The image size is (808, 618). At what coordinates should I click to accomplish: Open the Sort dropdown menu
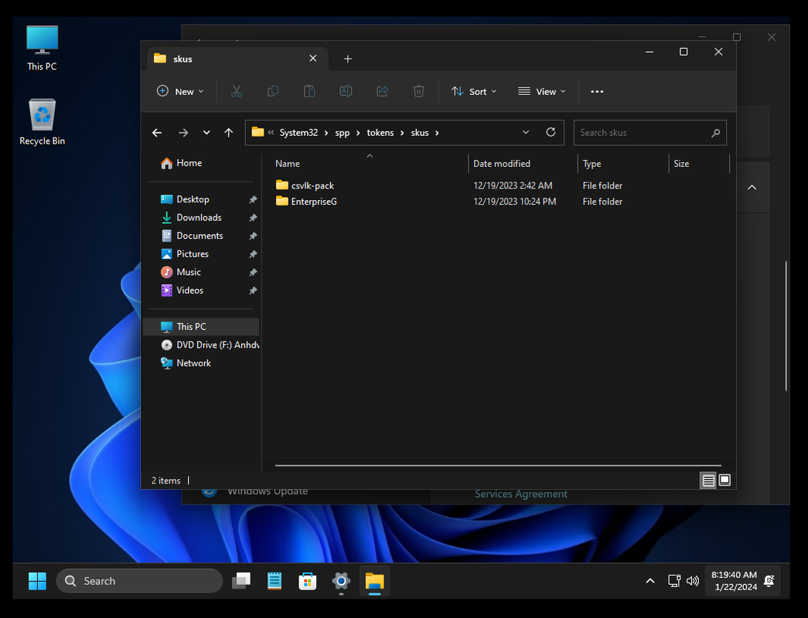coord(473,91)
